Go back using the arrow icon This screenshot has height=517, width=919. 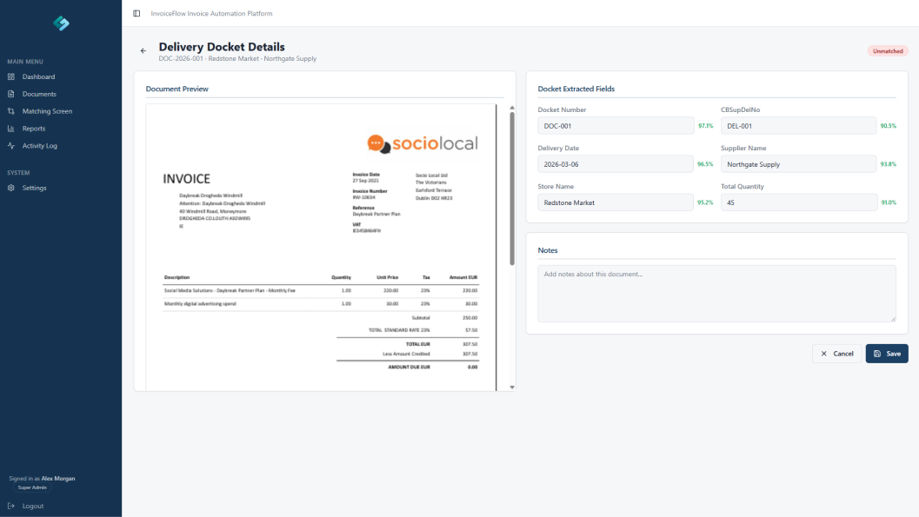143,51
